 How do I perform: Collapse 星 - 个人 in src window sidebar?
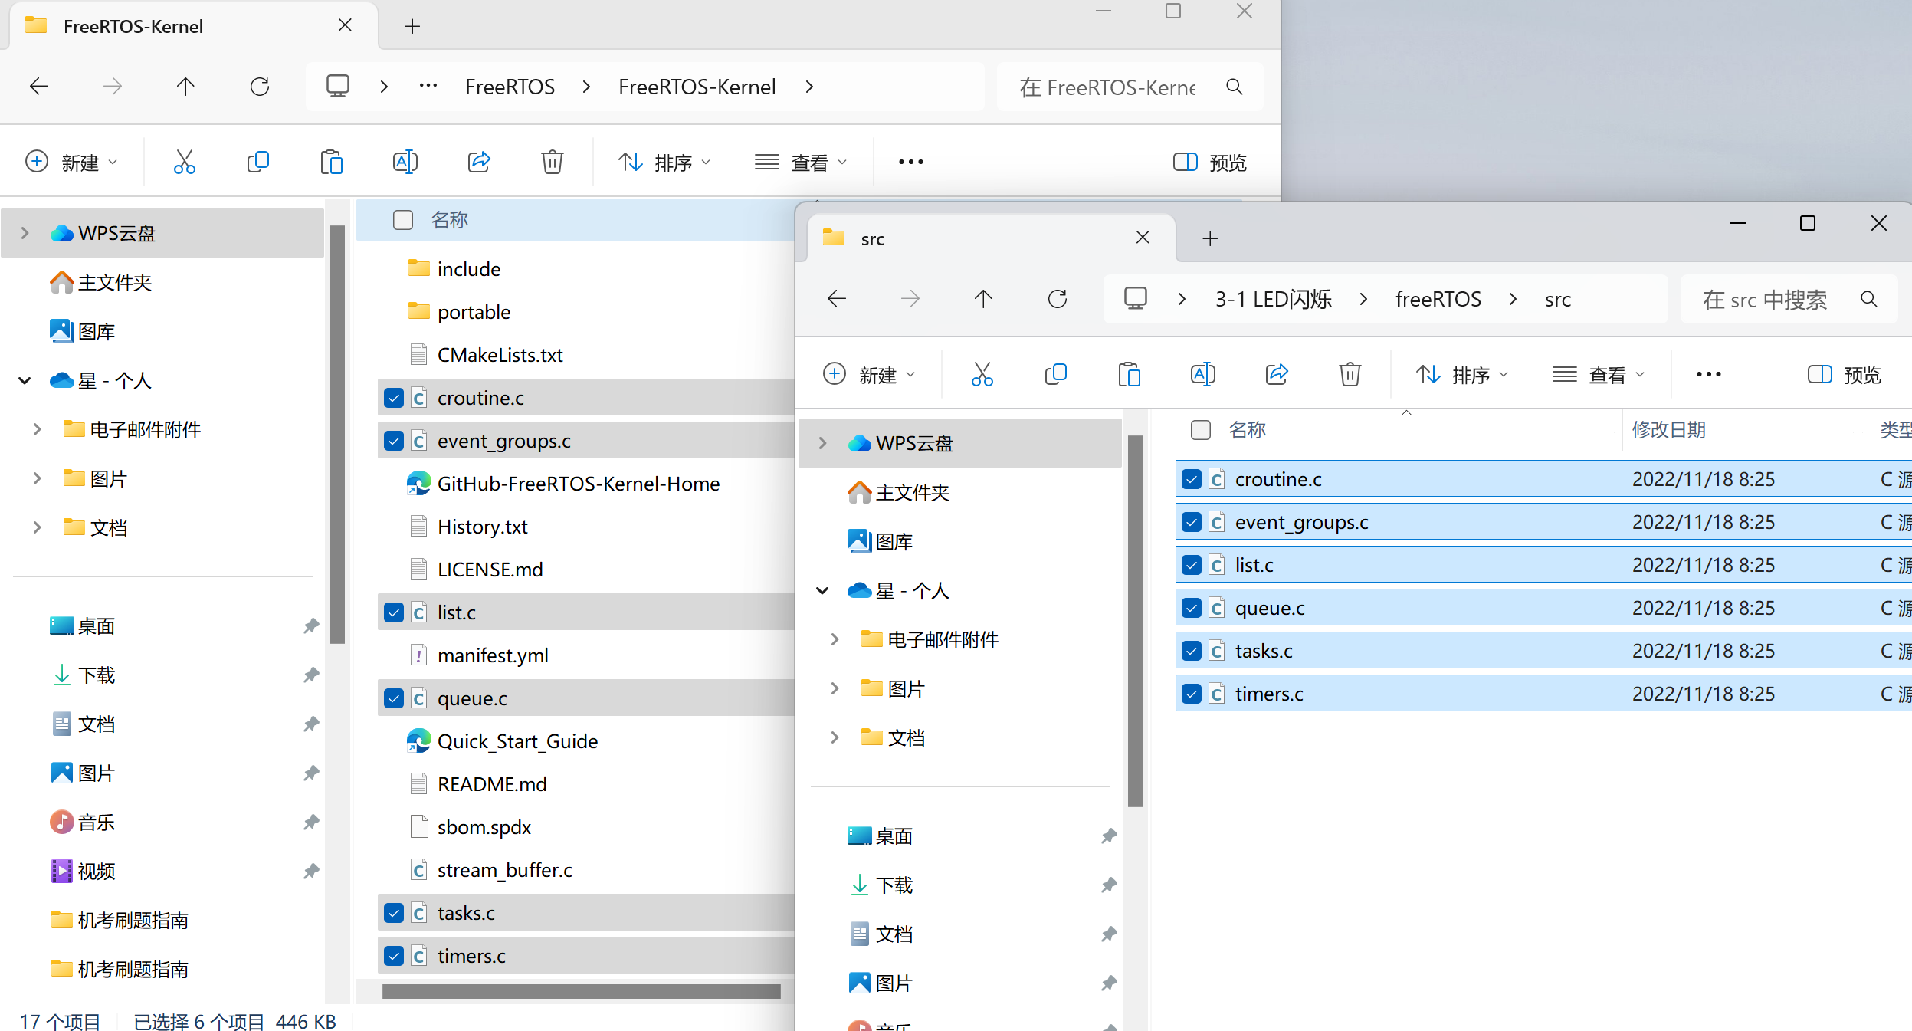822,590
